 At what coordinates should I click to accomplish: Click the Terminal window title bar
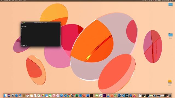pos(41,22)
